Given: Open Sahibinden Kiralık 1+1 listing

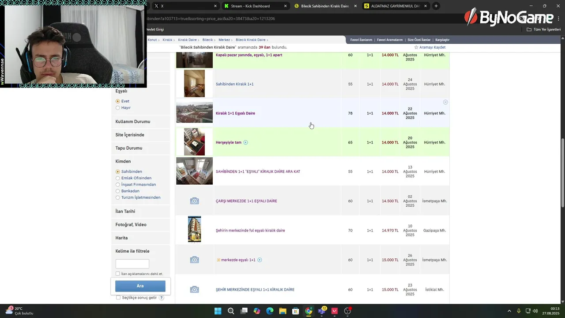Looking at the screenshot, I should pos(234,84).
